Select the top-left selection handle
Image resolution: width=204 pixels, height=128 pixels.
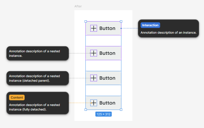coord(86,21)
